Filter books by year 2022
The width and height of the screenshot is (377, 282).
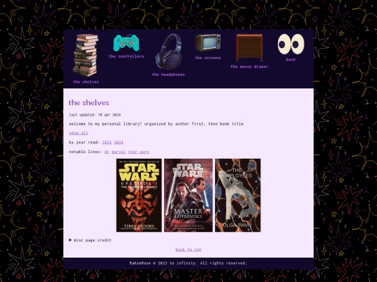tap(107, 142)
